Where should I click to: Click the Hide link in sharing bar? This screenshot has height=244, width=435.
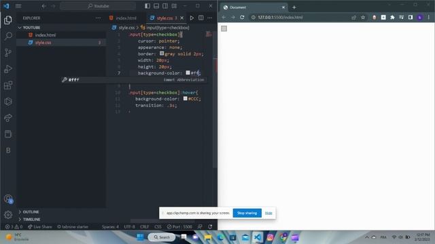(268, 213)
